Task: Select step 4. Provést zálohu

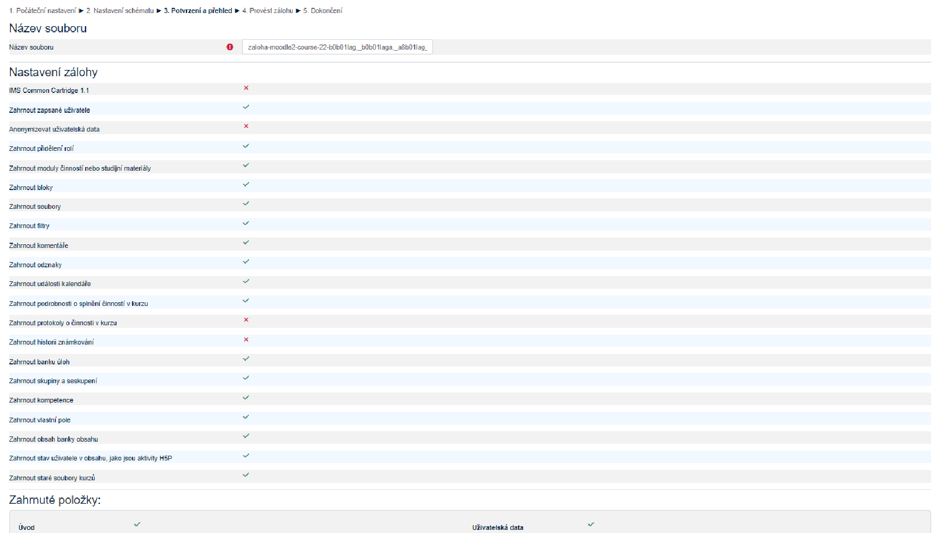Action: (267, 10)
